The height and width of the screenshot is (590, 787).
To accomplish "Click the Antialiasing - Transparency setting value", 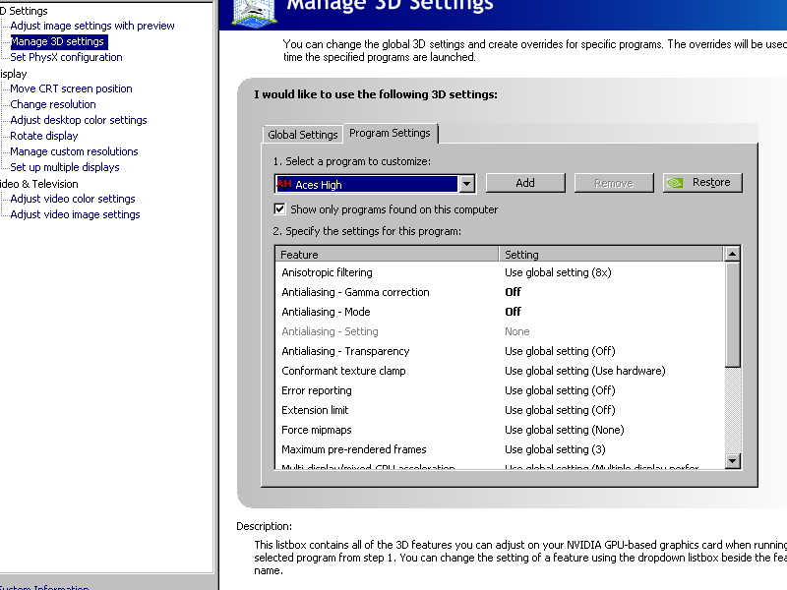I will (560, 351).
